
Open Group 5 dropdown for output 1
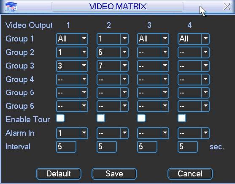pos(72,93)
